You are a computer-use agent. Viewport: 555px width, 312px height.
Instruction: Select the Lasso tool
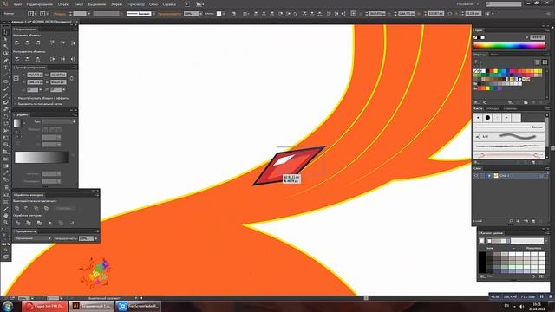pos(6,54)
